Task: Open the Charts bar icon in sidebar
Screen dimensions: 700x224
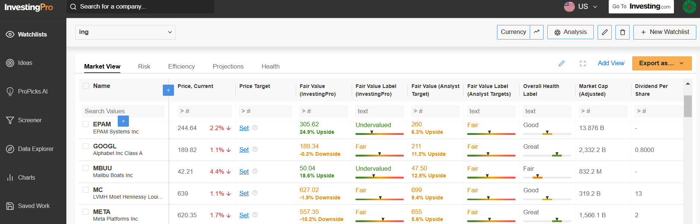Action: (10, 177)
